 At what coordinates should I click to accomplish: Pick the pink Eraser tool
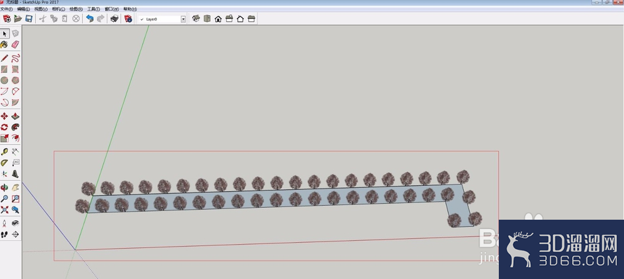point(15,44)
